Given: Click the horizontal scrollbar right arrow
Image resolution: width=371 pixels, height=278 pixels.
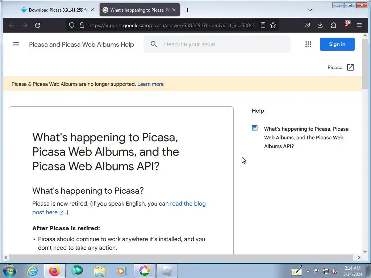Looking at the screenshot, I should tap(359, 257).
